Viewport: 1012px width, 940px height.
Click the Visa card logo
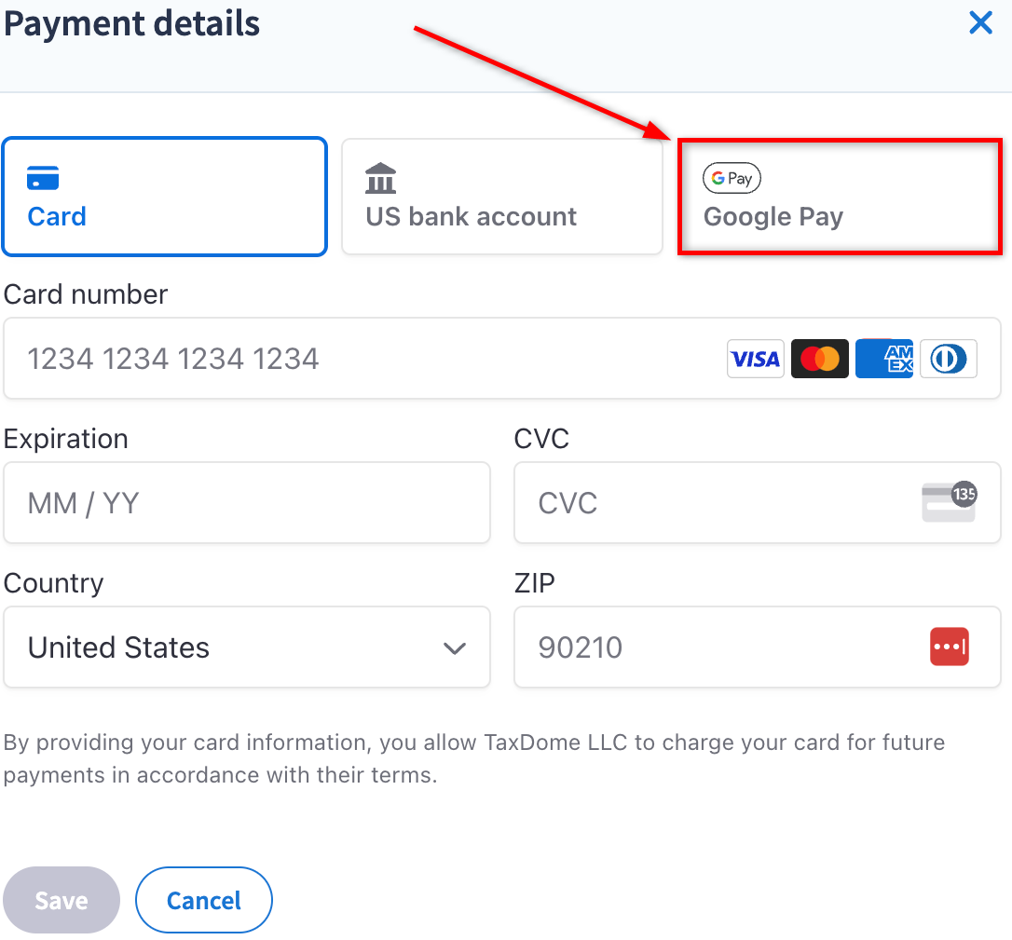pyautogui.click(x=755, y=359)
